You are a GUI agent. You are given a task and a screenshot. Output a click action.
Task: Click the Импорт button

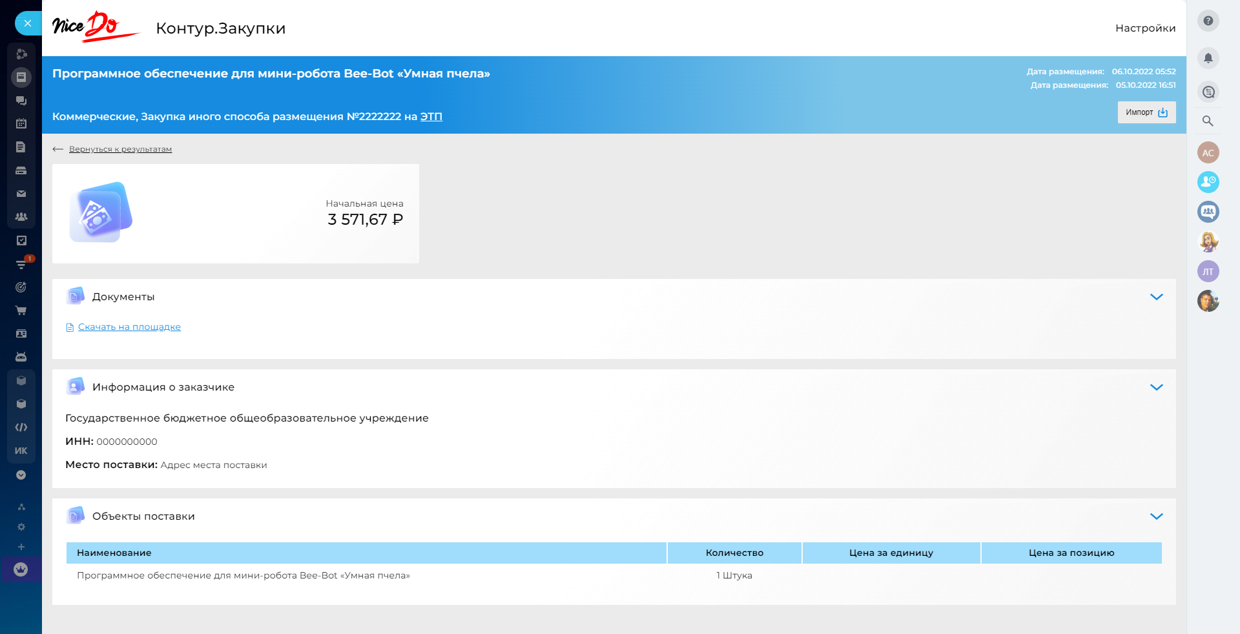pos(1146,112)
